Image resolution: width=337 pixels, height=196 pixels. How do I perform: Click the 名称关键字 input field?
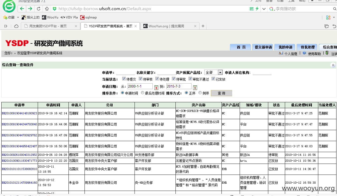pyautogui.click(x=167, y=73)
